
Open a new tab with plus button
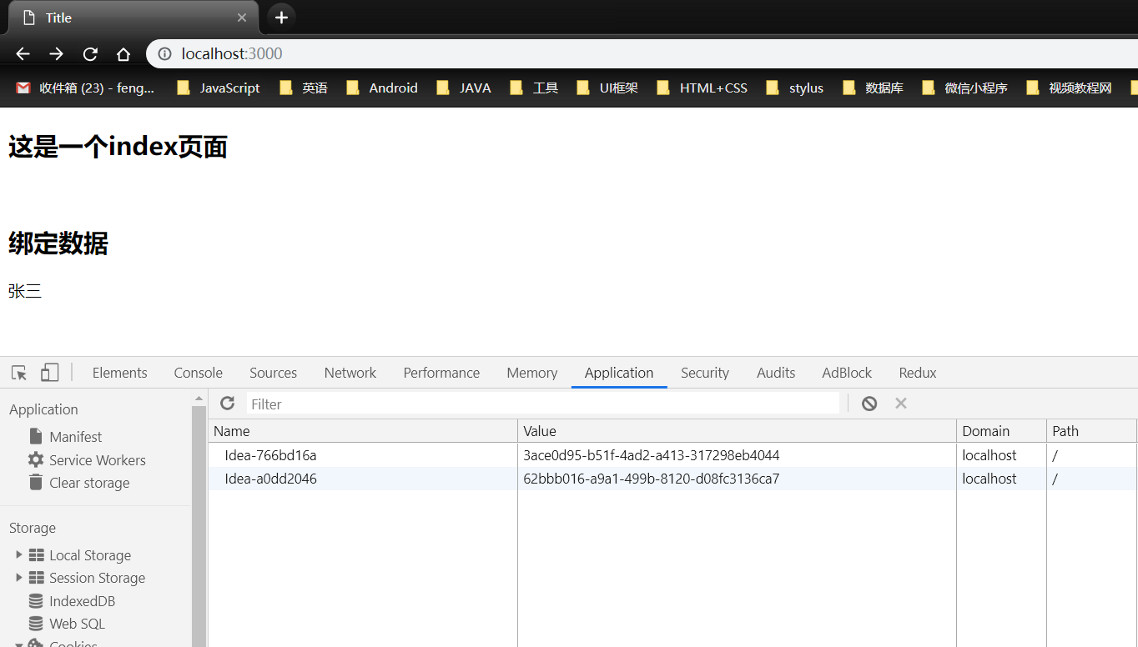[x=281, y=18]
